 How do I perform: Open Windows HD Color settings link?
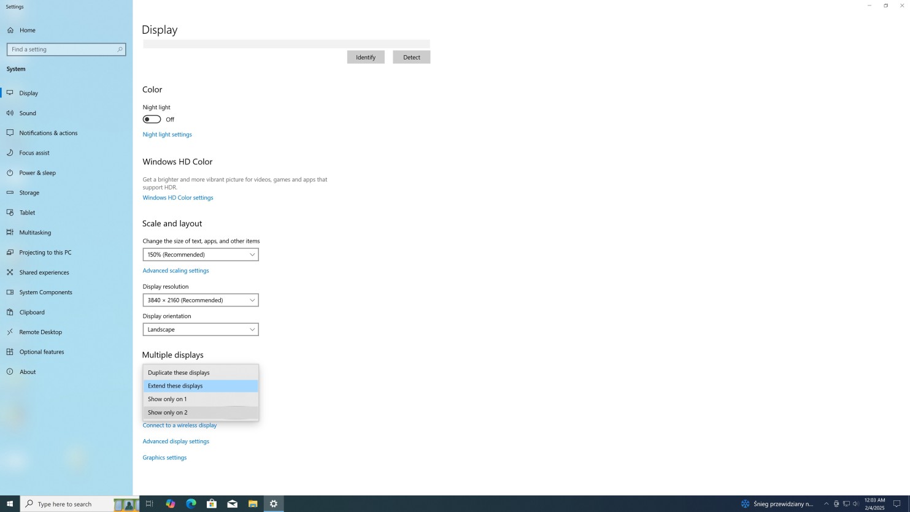(178, 198)
